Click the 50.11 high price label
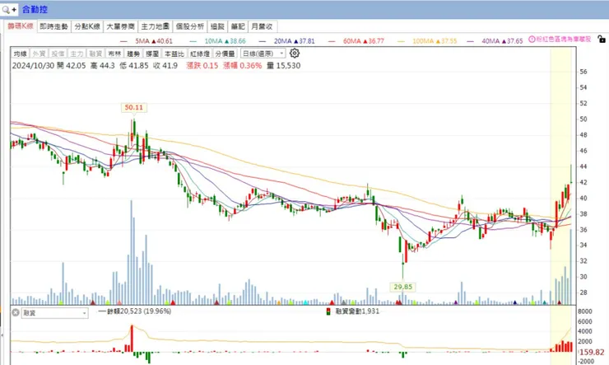This screenshot has width=609, height=365. coord(133,107)
